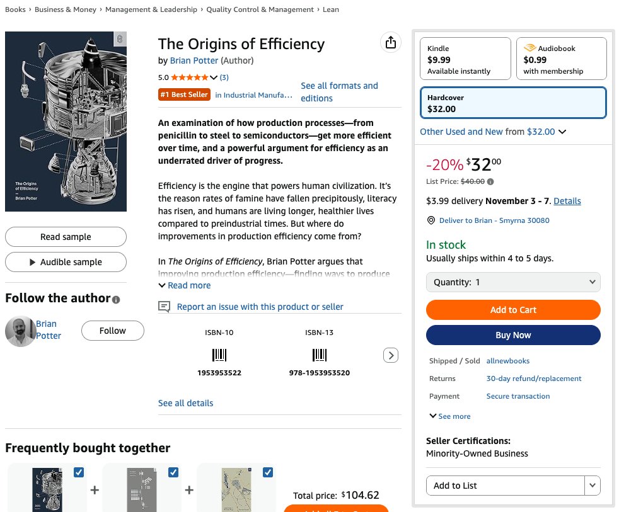Select the Audiobook format option
Image resolution: width=619 pixels, height=512 pixels.
coord(561,59)
